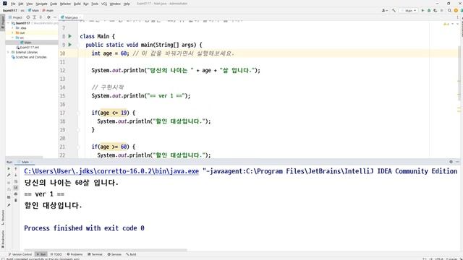Screen dimensions: 463x260
Task: Toggle scroll to end in Run console
Action: 16,188
